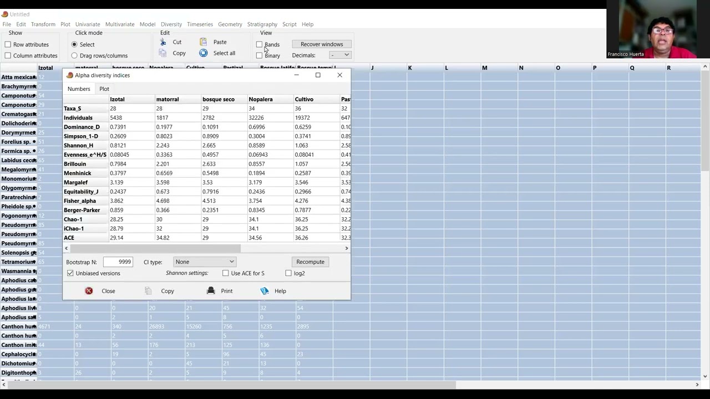
Task: Open the Diversity menu
Action: 171,24
